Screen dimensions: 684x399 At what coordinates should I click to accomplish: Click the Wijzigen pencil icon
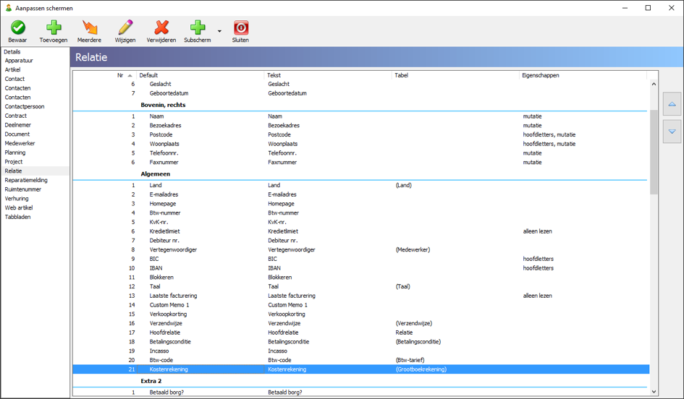point(125,27)
